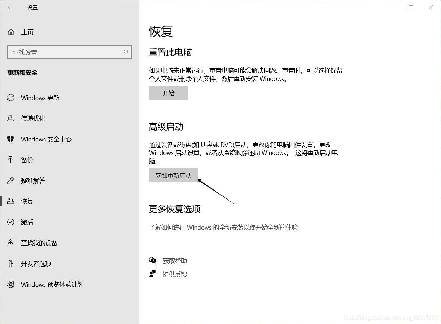Viewport: 441px width, 324px height.
Task: Click the 恢复 sidebar icon
Action: 11,201
